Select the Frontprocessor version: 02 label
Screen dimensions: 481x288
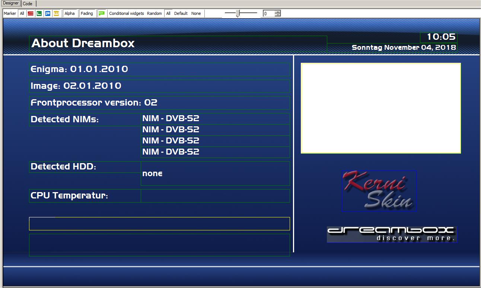pyautogui.click(x=159, y=103)
